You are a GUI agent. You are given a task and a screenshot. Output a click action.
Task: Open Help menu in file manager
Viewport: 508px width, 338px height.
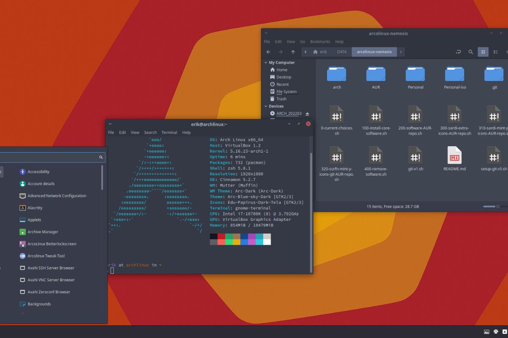coord(340,42)
